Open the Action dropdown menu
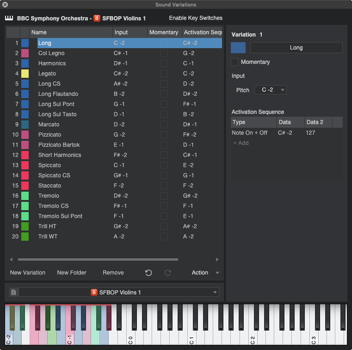The image size is (352, 350). point(205,273)
